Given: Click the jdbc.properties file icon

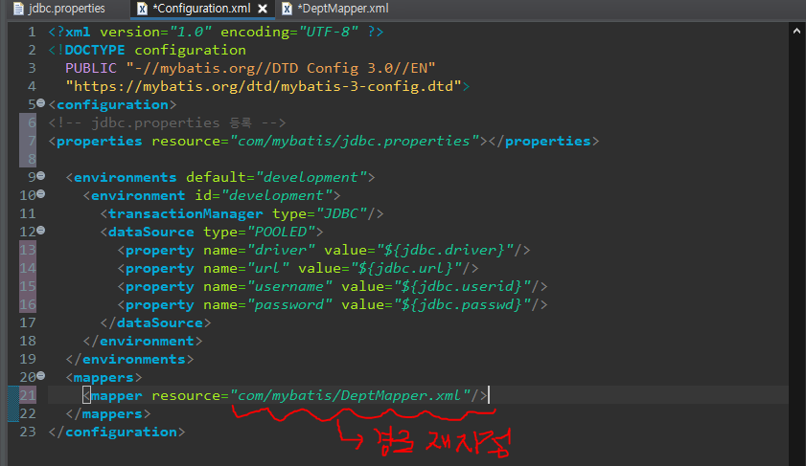Looking at the screenshot, I should click(18, 9).
